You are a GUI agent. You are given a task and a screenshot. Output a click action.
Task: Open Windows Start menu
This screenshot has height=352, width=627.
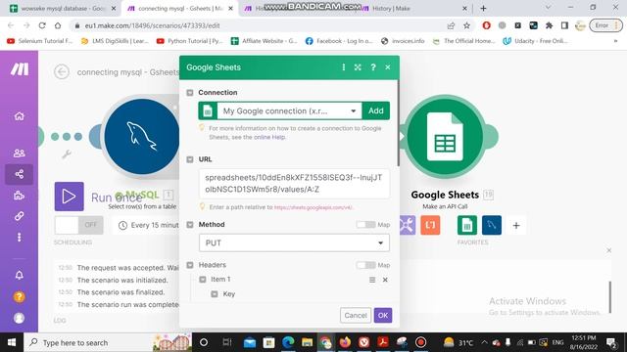point(12,342)
